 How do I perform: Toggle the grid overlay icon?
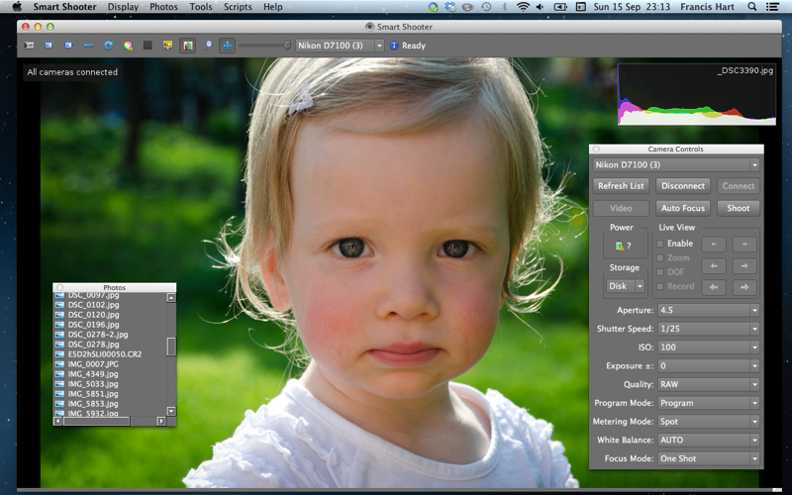148,46
